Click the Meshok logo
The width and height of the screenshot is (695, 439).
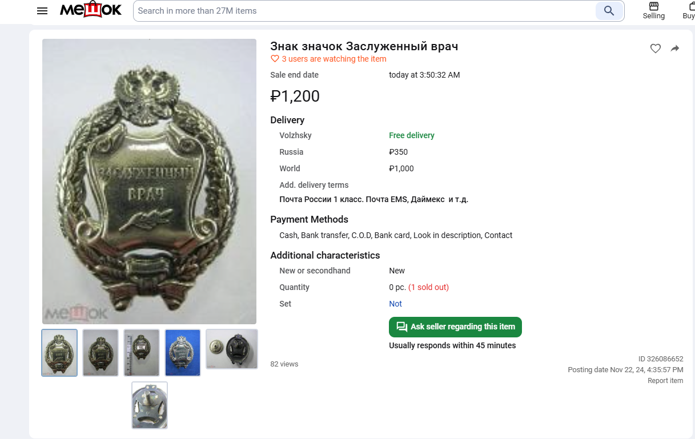[91, 10]
